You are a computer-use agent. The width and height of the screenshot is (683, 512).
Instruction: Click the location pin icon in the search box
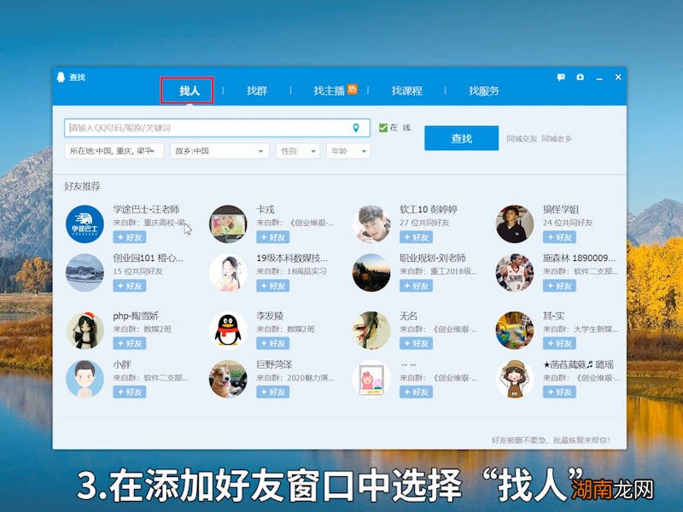(357, 126)
